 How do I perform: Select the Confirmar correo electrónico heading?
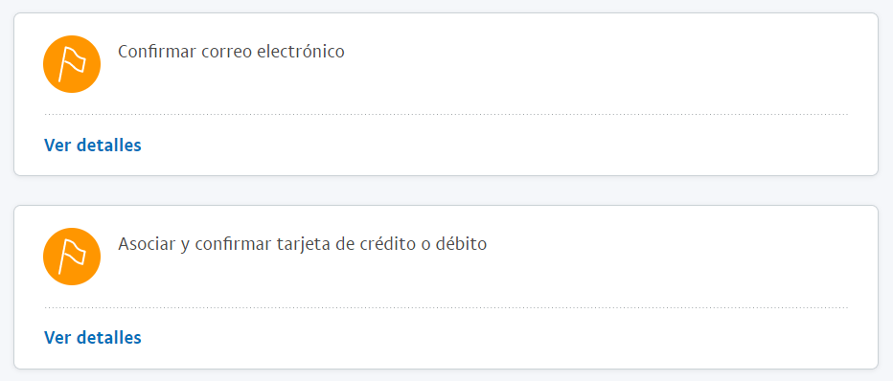point(231,52)
